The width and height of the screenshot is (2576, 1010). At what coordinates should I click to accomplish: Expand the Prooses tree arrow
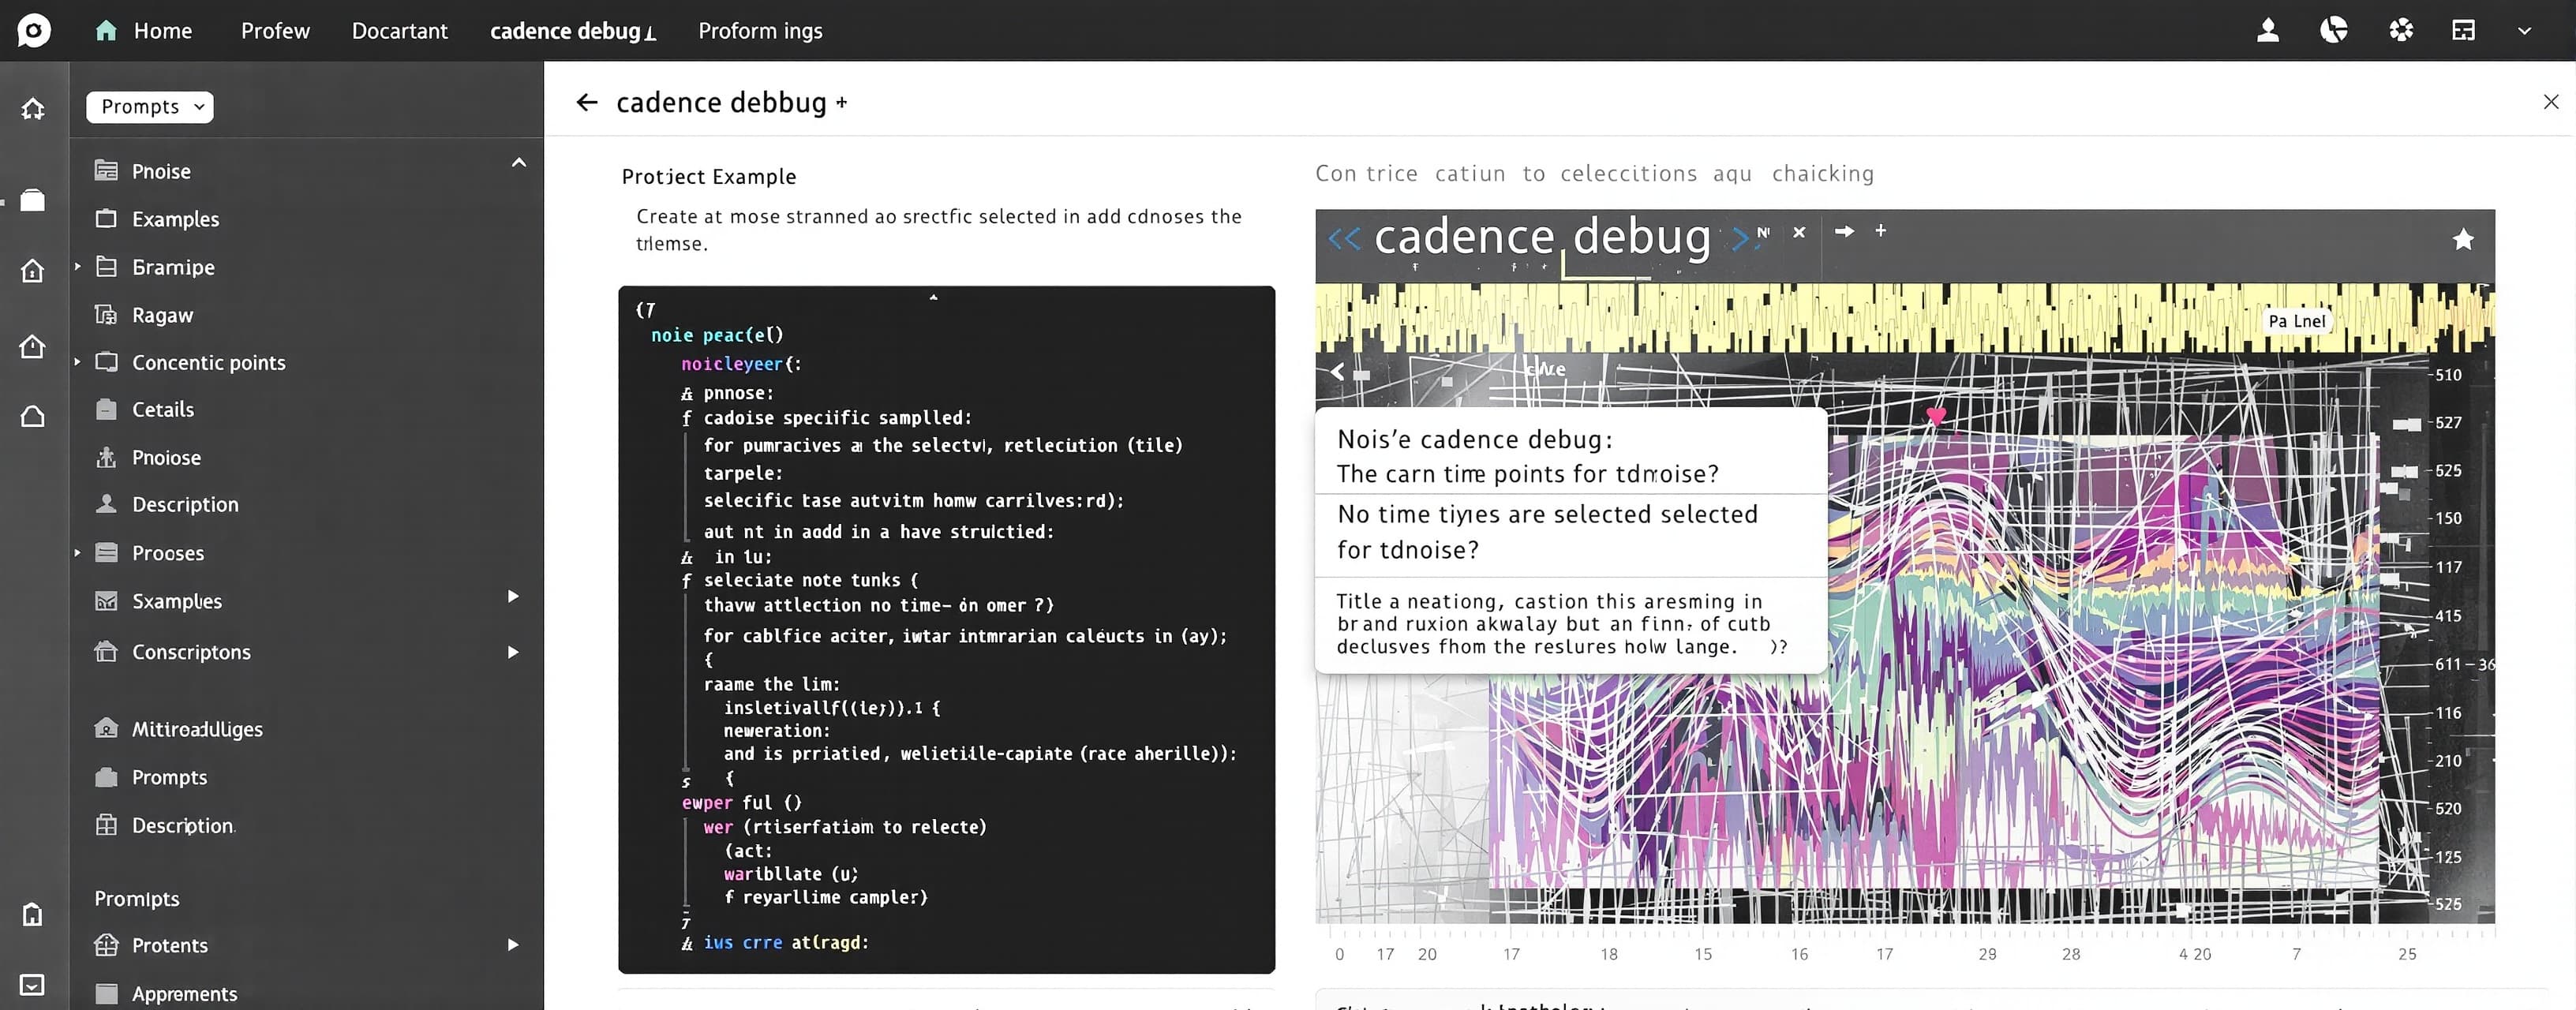pyautogui.click(x=77, y=552)
